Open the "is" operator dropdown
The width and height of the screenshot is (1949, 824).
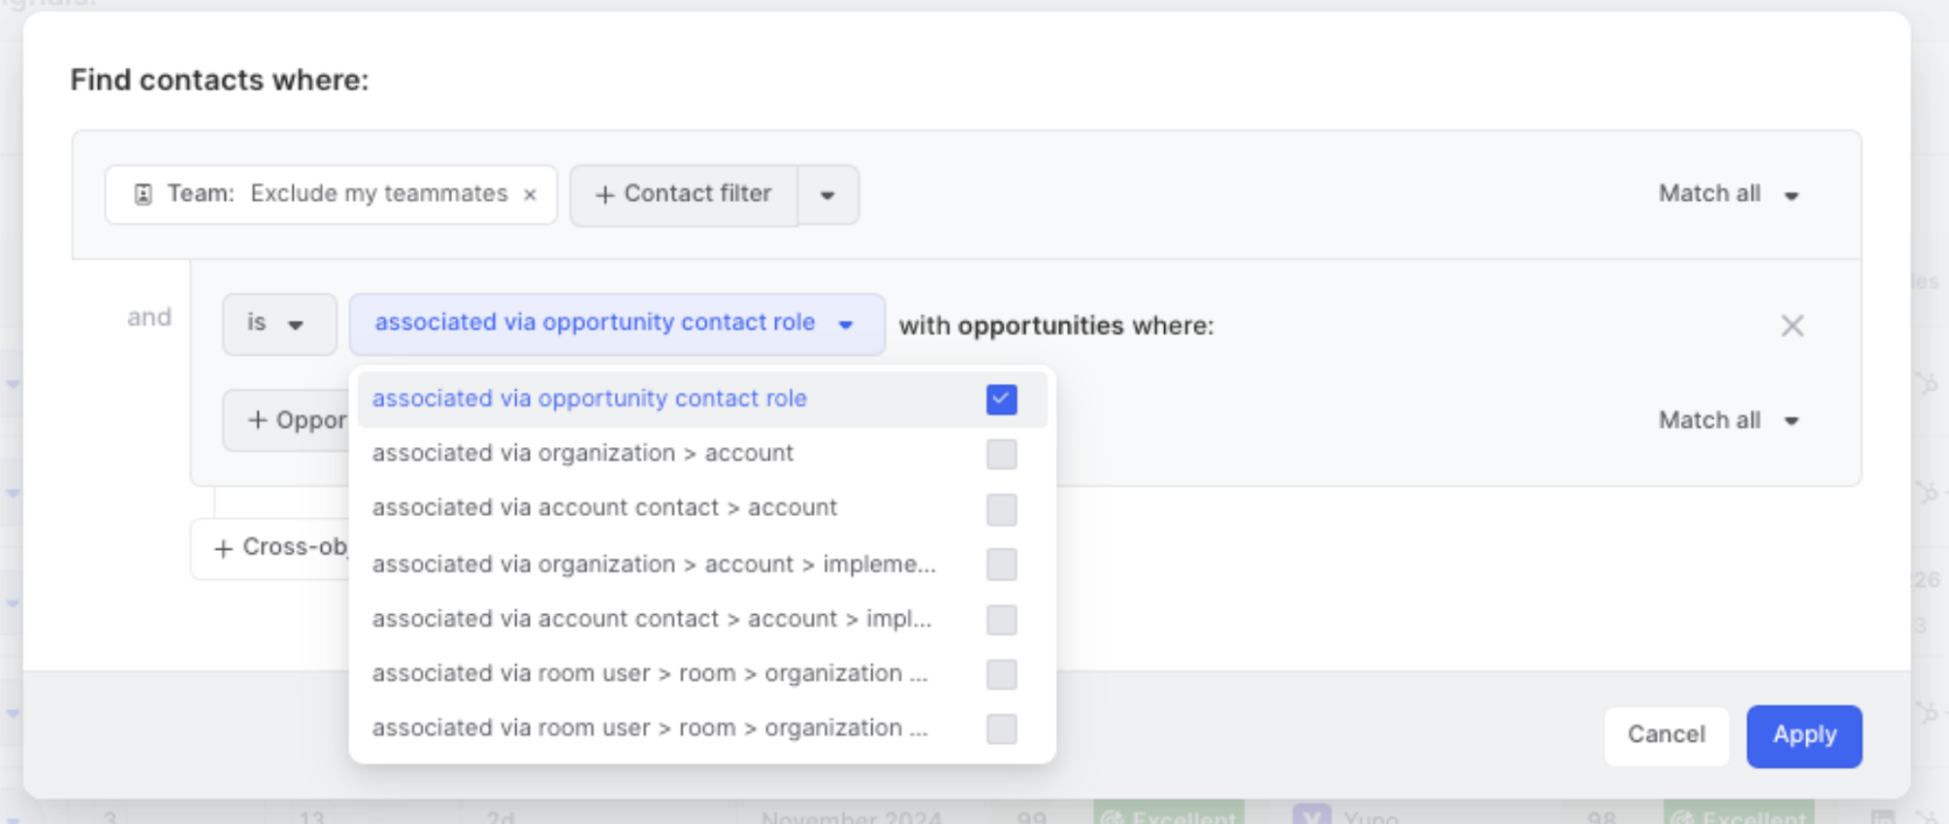point(278,324)
